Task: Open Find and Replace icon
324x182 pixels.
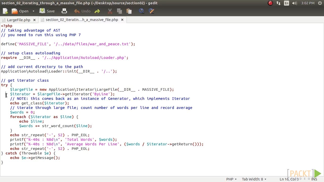Action: coord(151,11)
